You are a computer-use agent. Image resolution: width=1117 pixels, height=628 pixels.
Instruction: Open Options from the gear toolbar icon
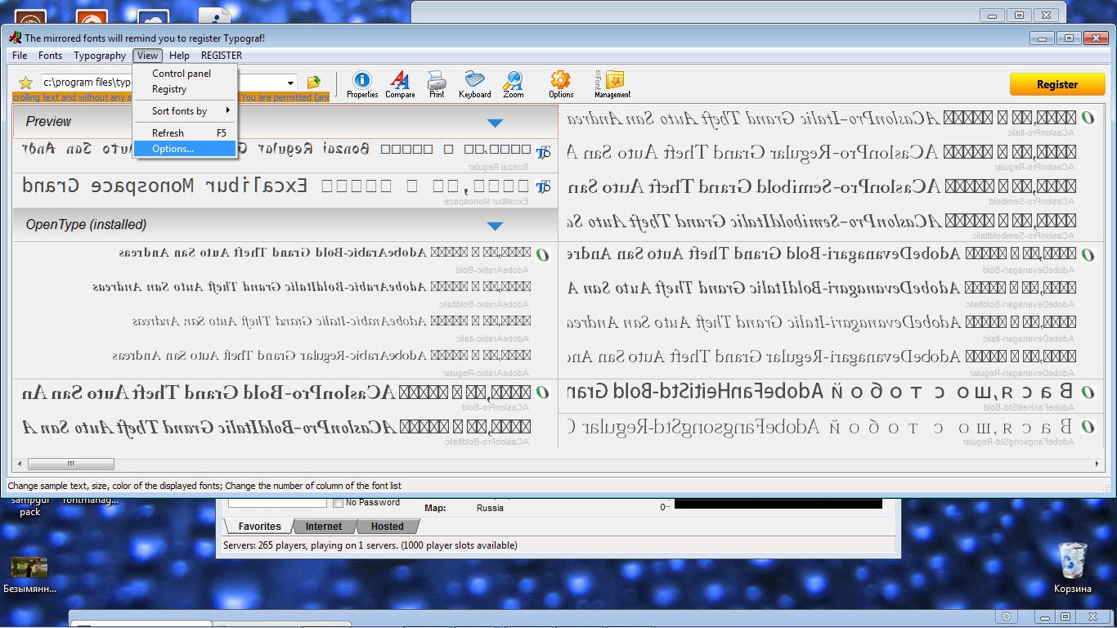point(560,81)
